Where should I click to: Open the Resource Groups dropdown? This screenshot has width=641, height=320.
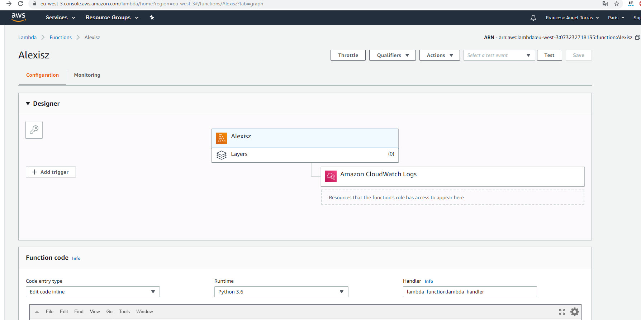point(112,18)
